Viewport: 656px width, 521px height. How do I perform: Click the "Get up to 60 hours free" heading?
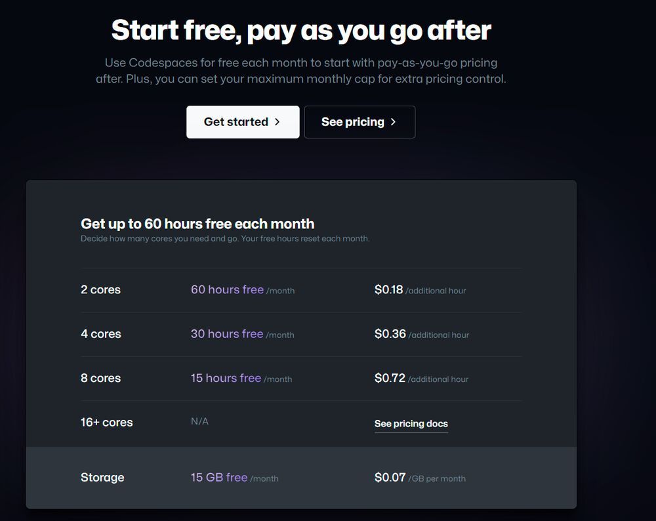pos(197,224)
